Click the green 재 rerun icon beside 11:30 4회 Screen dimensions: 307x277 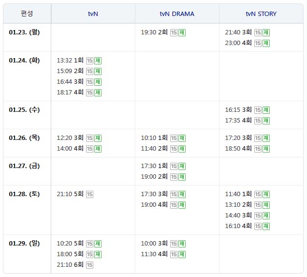tap(182, 254)
